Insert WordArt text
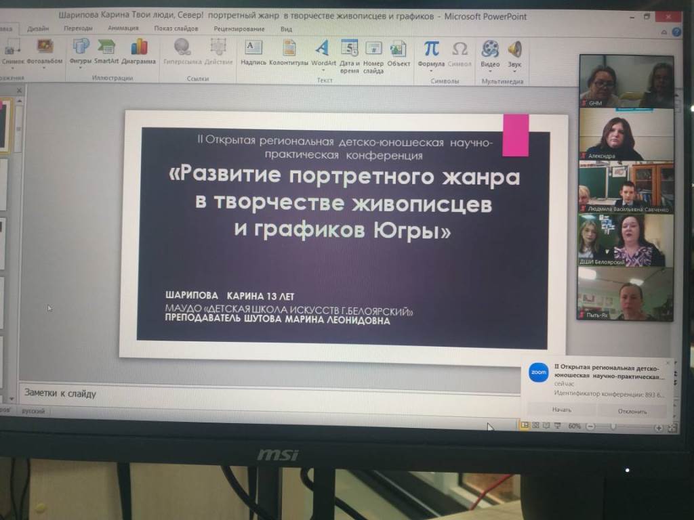This screenshot has height=520, width=694. pos(323,51)
